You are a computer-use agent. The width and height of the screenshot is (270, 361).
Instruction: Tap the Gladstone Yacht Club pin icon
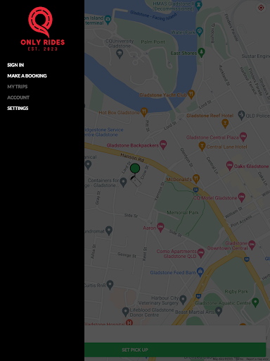pyautogui.click(x=191, y=94)
